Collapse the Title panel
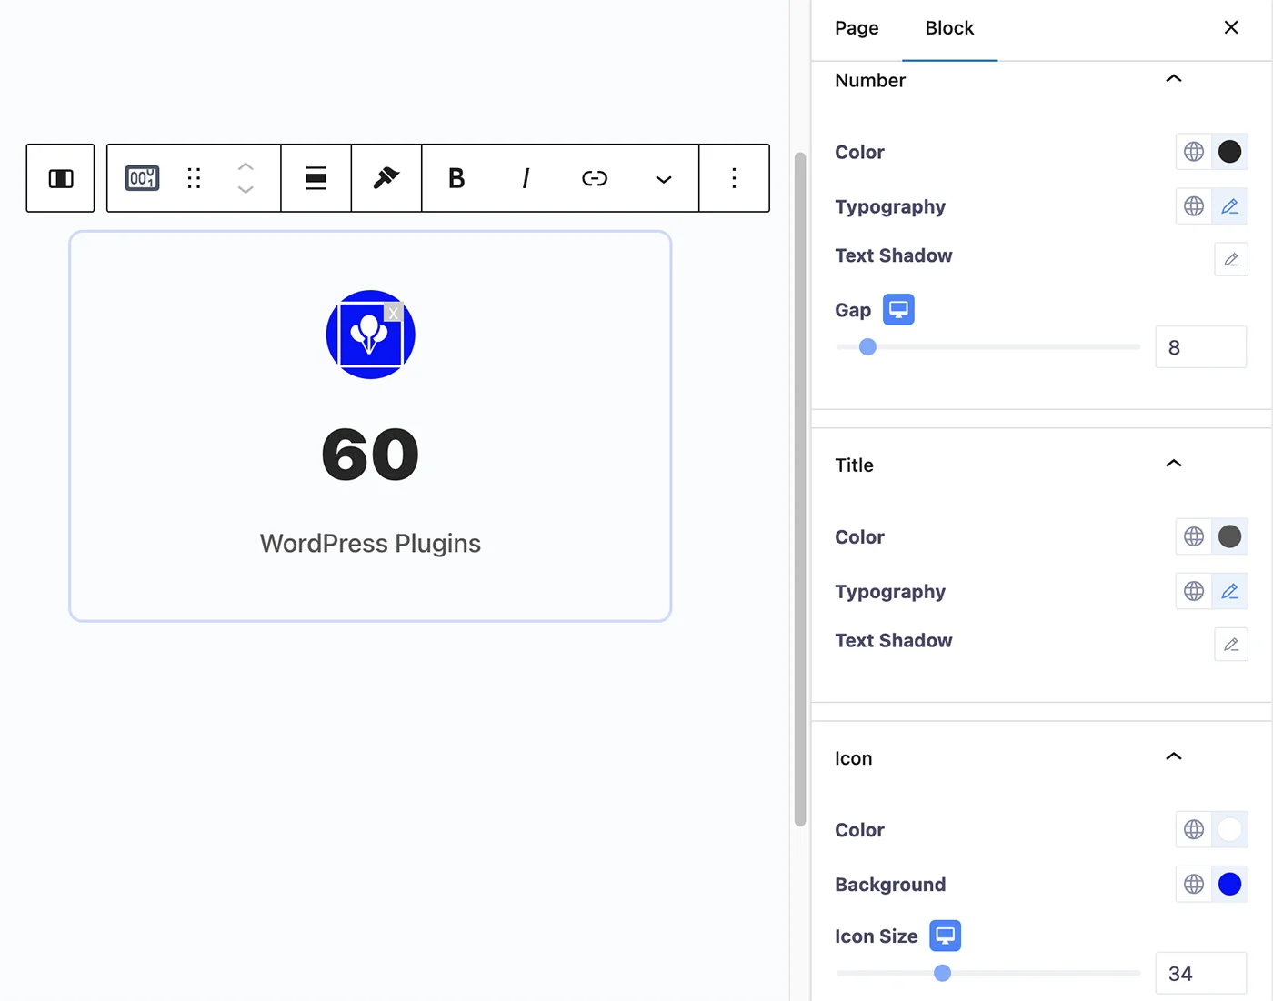The image size is (1273, 1001). pyautogui.click(x=1174, y=464)
